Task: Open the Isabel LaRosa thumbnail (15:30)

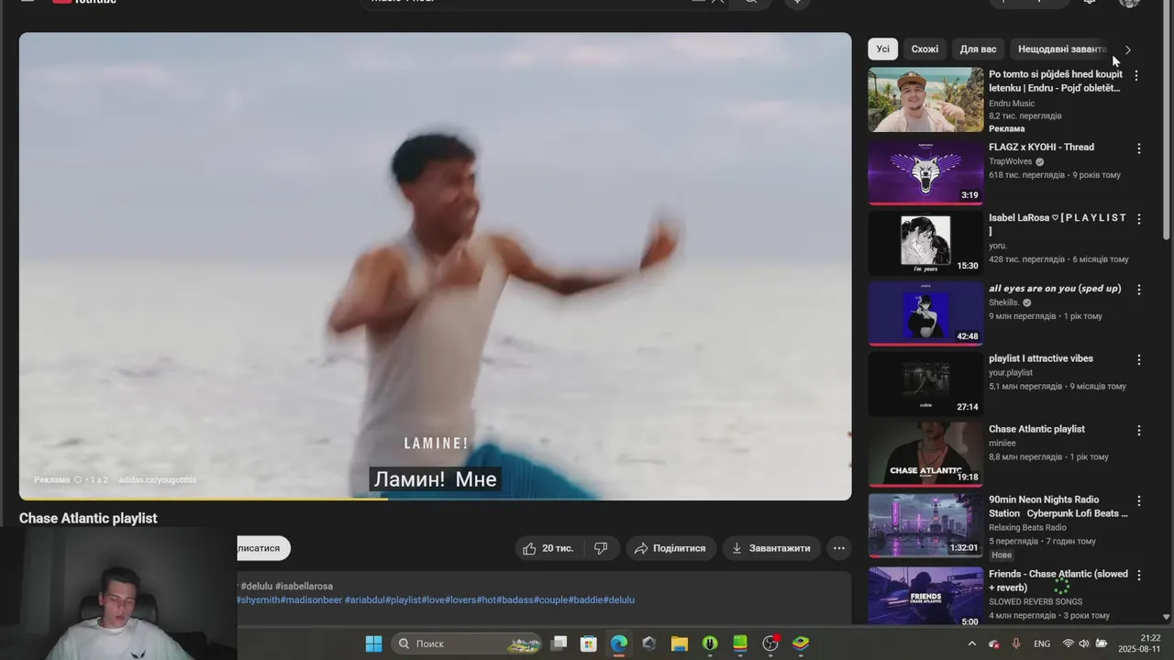Action: (925, 243)
